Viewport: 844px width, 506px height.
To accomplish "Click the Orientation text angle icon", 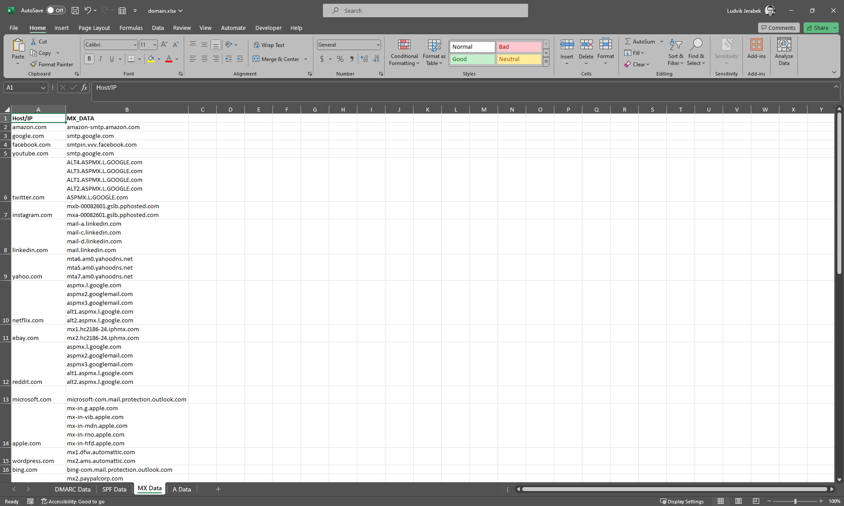I will (x=229, y=44).
